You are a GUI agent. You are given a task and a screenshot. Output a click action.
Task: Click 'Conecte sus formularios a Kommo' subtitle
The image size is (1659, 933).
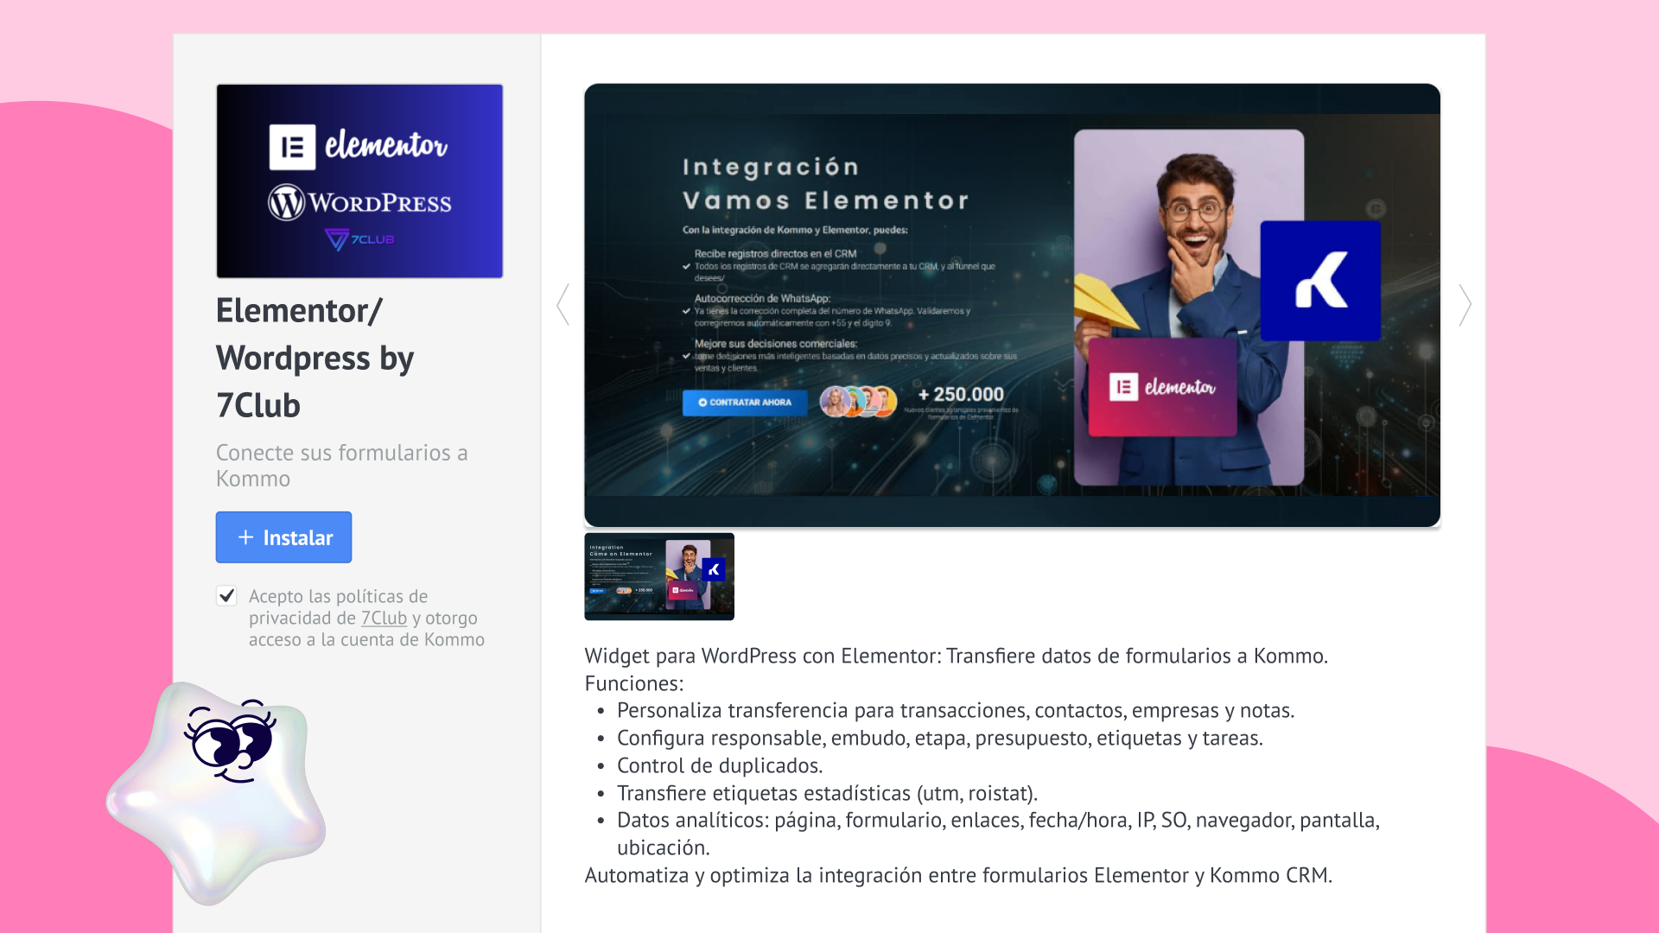(341, 465)
